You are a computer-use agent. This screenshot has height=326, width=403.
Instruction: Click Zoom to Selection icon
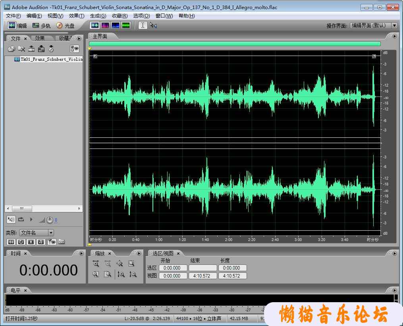point(131,264)
